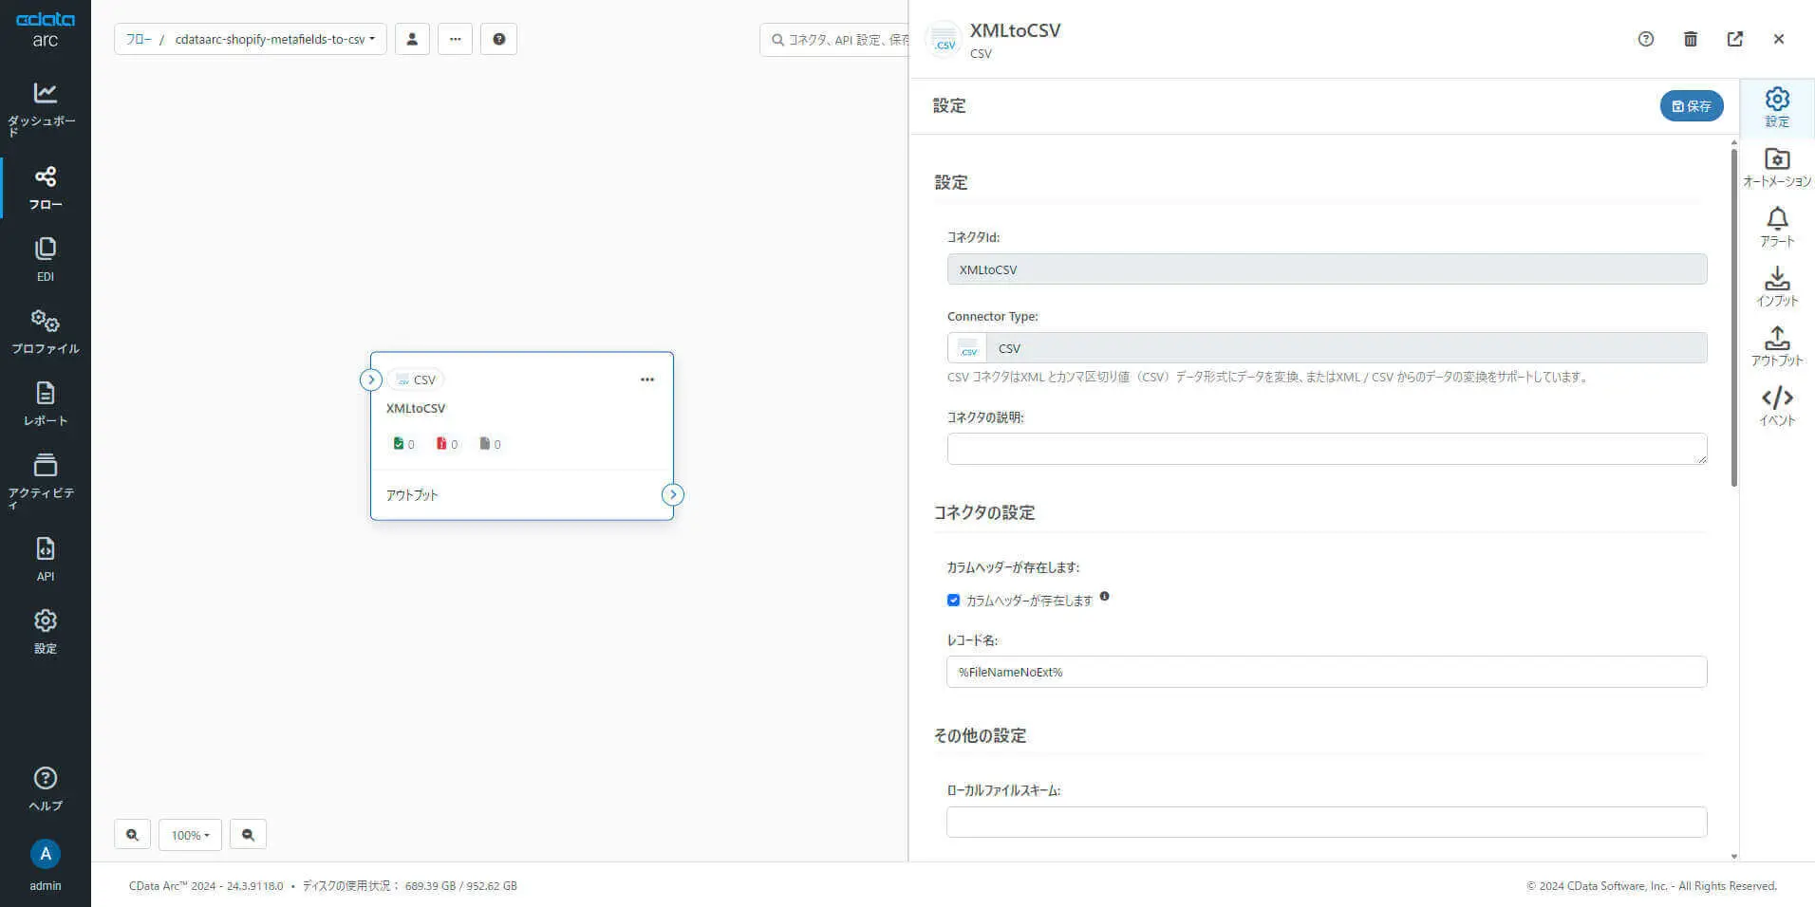
Task: Click the XMLtoCSV name on connector card
Action: (416, 408)
